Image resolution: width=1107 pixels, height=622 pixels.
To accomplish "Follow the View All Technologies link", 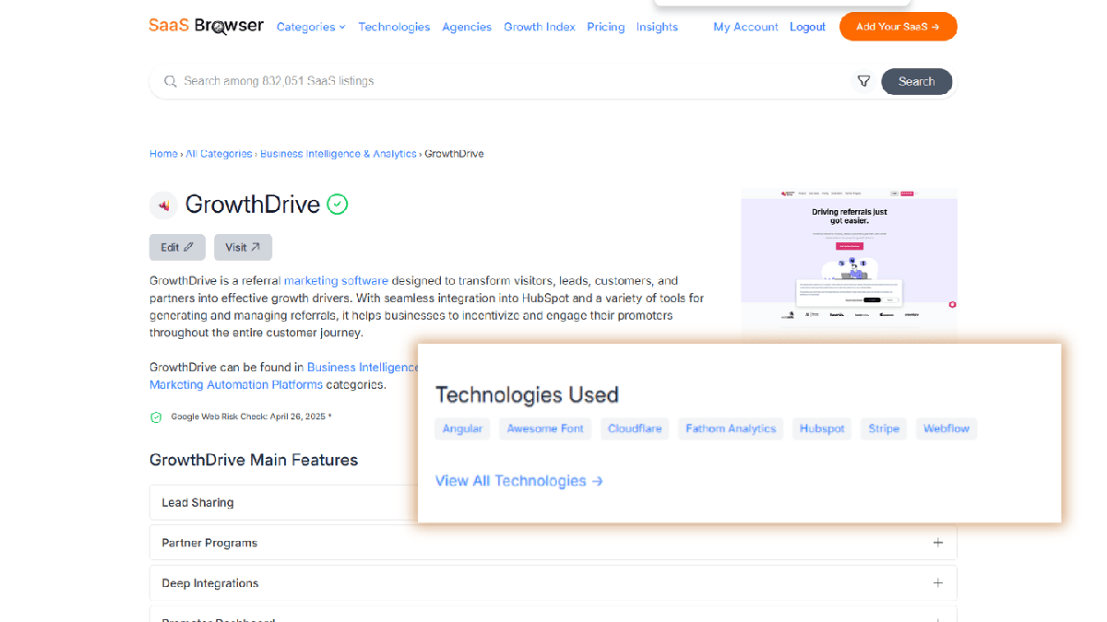I will pyautogui.click(x=518, y=481).
